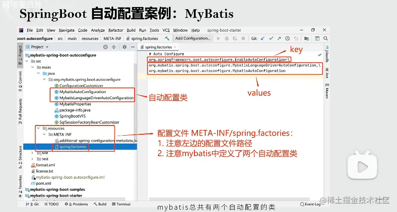Open the Git tool window button
Viewport: 397px width, 212px height.
point(32,204)
